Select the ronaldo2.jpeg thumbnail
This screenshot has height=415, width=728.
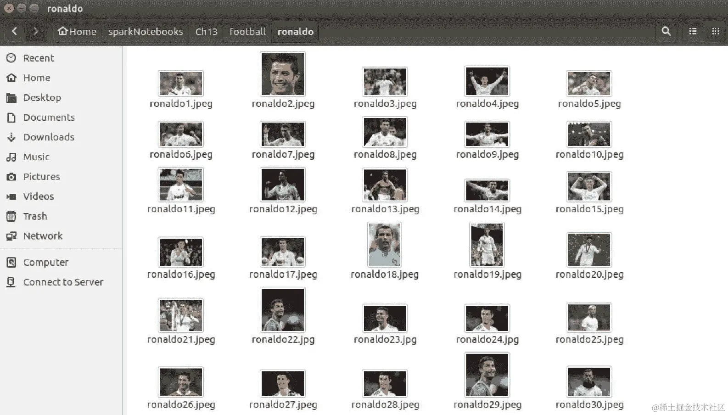pos(283,73)
